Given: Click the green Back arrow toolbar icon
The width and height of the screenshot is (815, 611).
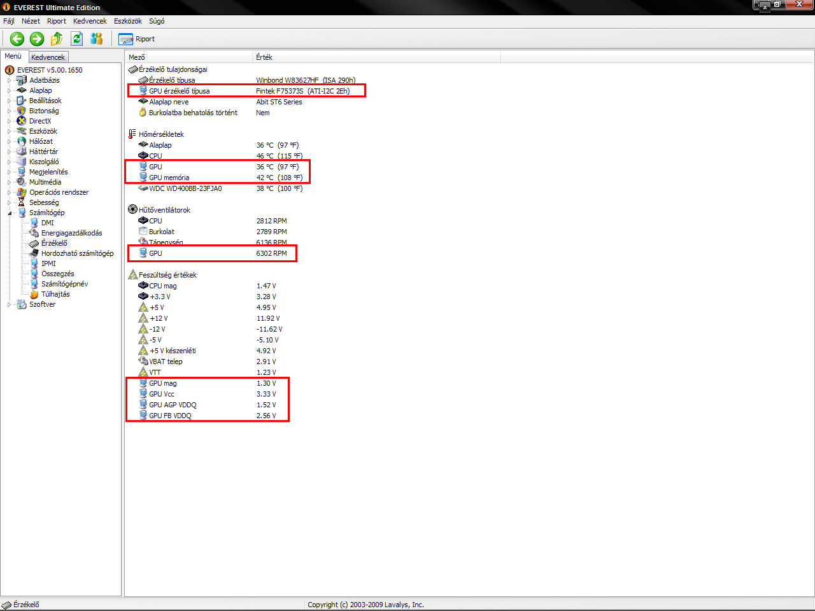Looking at the screenshot, I should (17, 39).
